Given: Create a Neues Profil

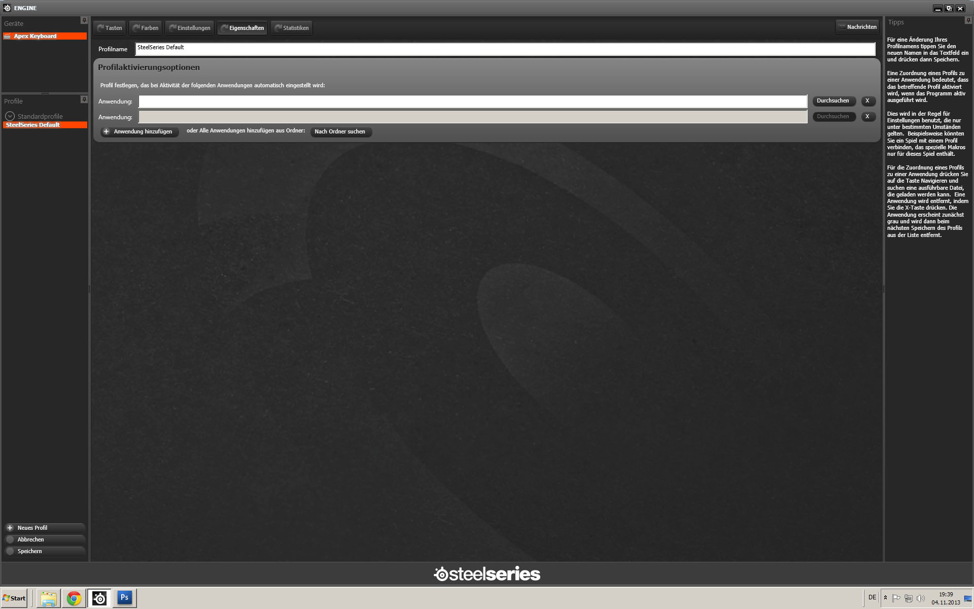Looking at the screenshot, I should (45, 528).
